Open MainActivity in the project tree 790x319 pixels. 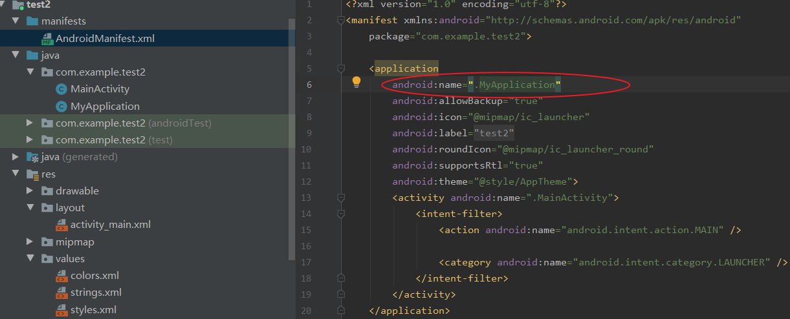100,89
